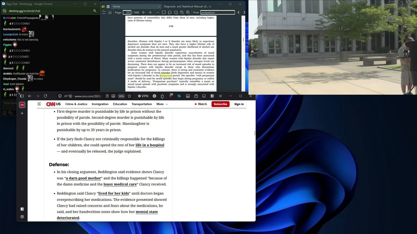Rotate PDF page right

point(176,12)
